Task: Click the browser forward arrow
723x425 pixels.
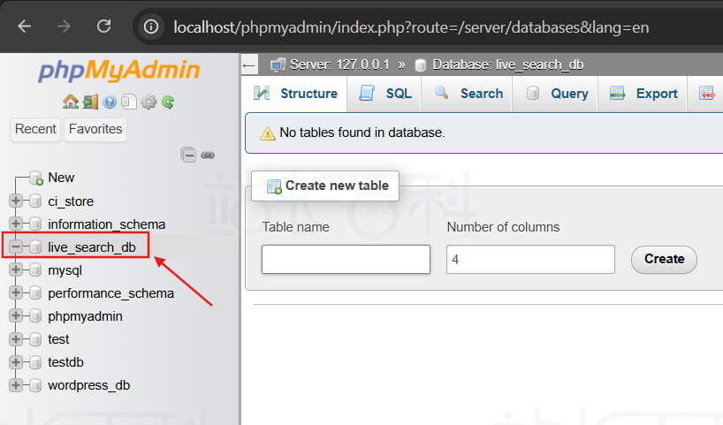Action: [x=65, y=27]
